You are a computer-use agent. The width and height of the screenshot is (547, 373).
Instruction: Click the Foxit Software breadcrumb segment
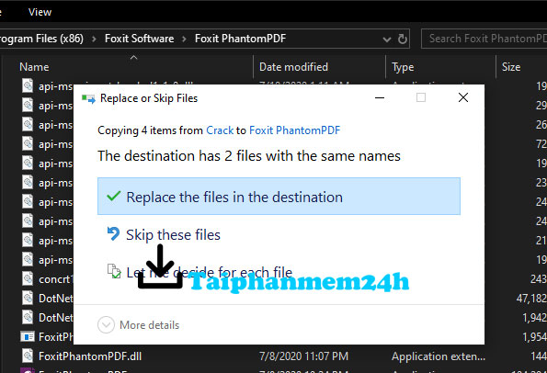tap(139, 39)
